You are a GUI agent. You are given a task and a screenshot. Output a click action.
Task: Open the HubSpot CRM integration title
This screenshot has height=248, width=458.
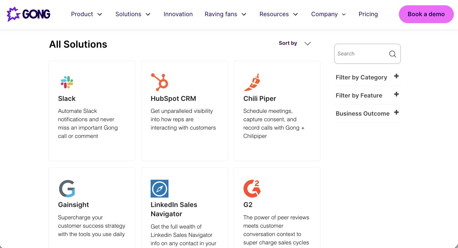pyautogui.click(x=173, y=99)
